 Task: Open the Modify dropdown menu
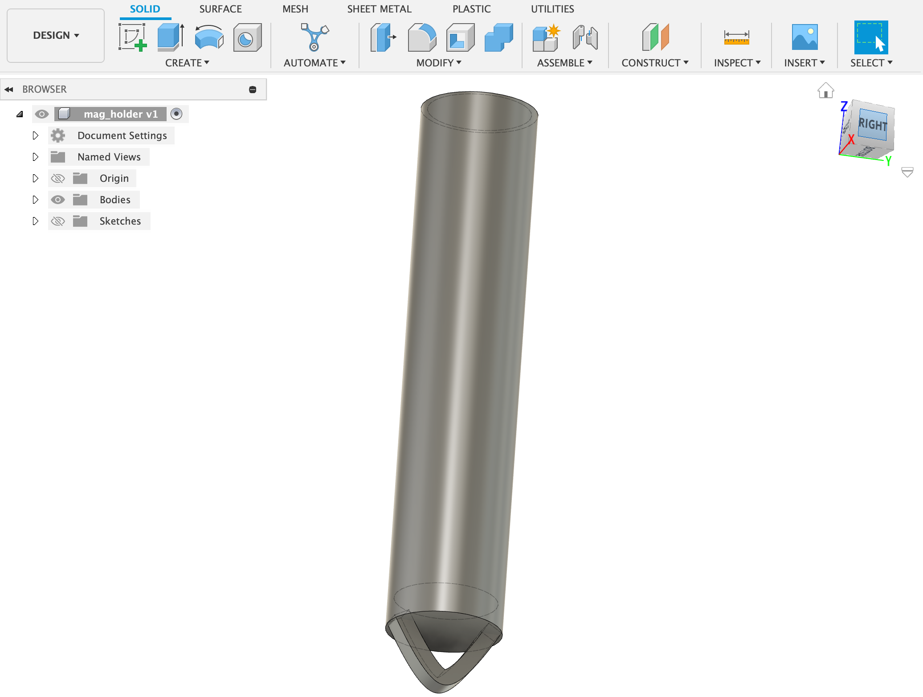pyautogui.click(x=438, y=63)
